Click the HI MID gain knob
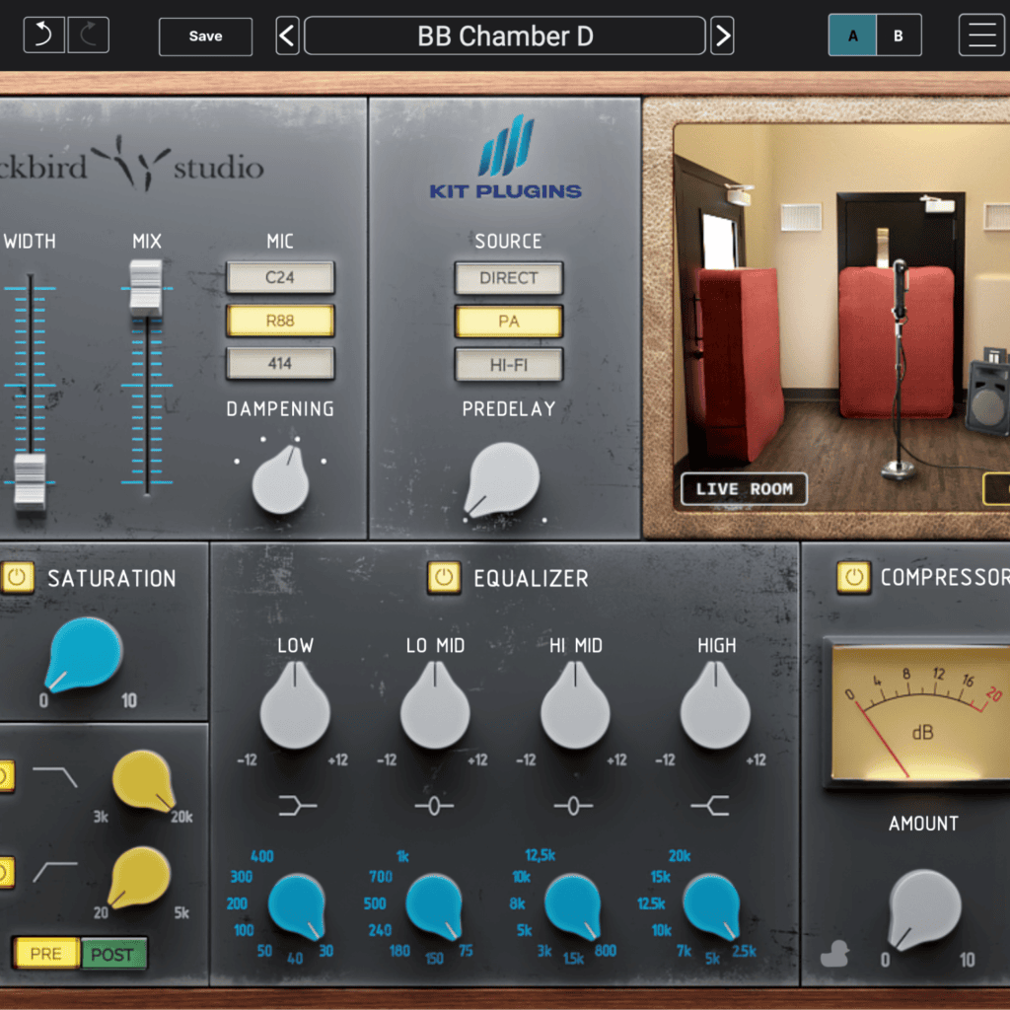This screenshot has width=1010, height=1010. click(575, 707)
